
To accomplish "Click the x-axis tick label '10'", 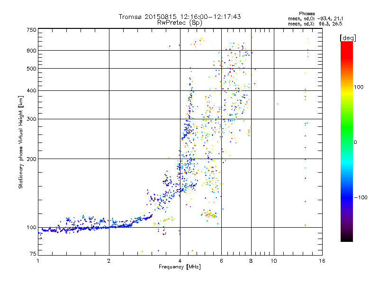I will [274, 261].
